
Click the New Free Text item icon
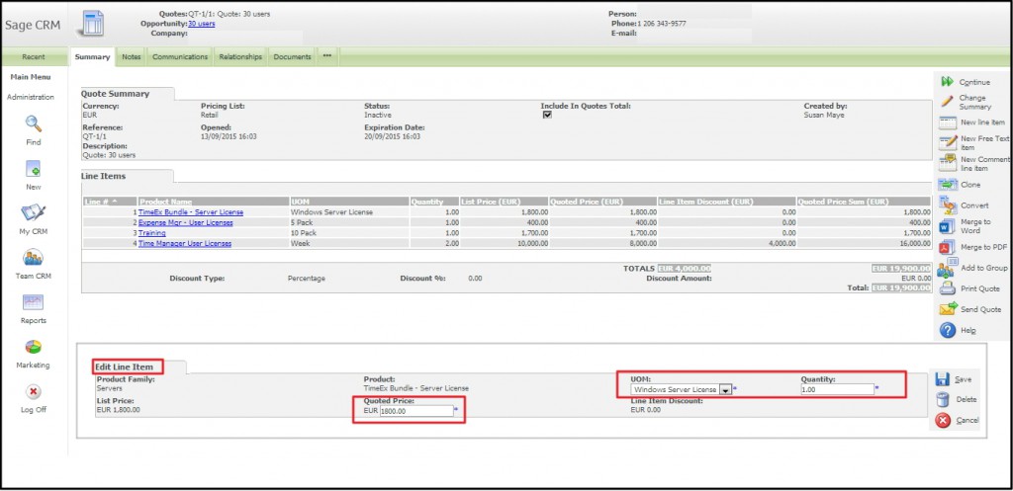click(947, 142)
